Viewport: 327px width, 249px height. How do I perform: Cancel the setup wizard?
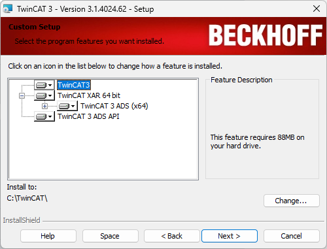[x=292, y=236]
